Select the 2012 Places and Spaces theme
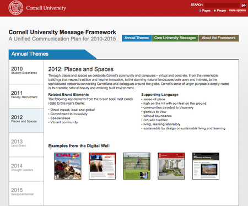 coord(26,121)
